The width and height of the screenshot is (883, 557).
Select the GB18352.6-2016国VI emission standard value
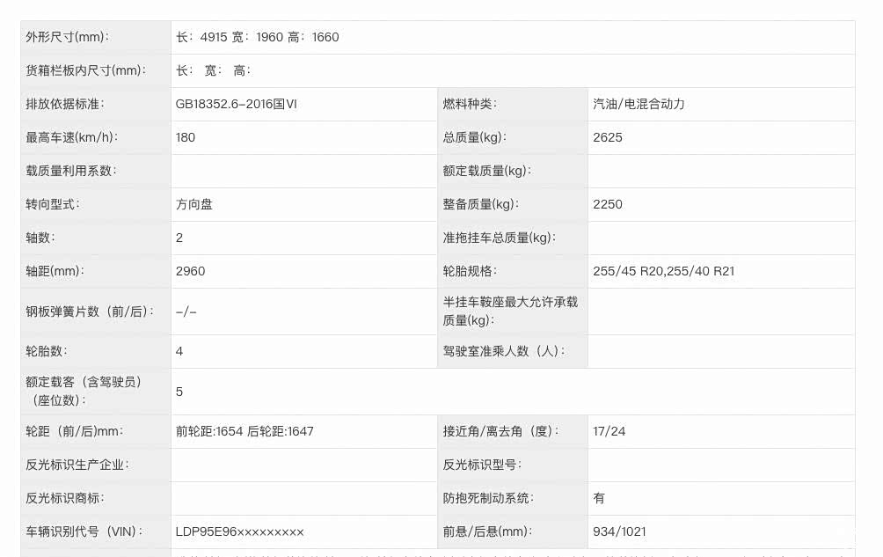[237, 104]
